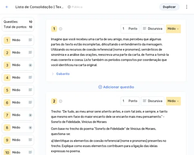
Task: Click the plus-circle icon of Adicionar questão
Action: tap(100, 87)
